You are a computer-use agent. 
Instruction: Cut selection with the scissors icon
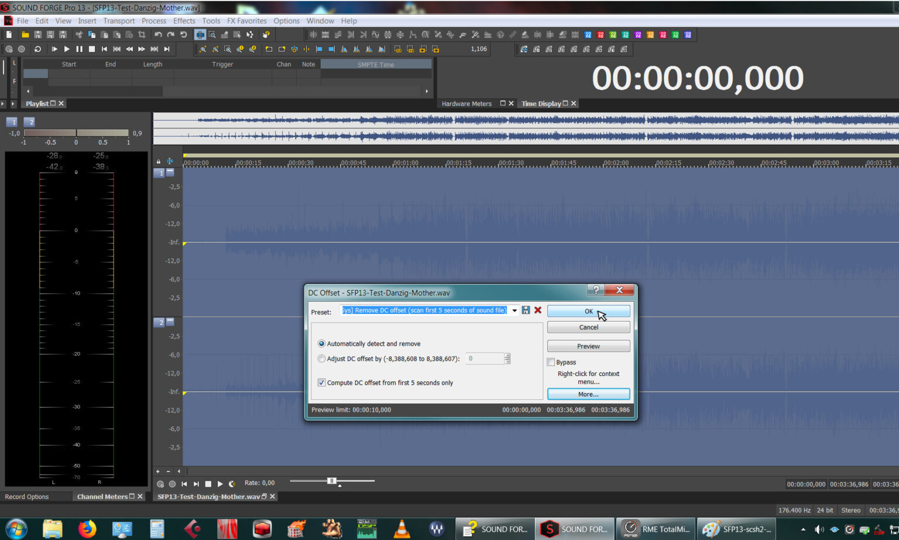pos(79,35)
